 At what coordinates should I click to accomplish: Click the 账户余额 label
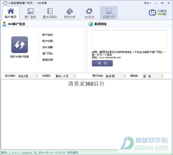[48, 41]
